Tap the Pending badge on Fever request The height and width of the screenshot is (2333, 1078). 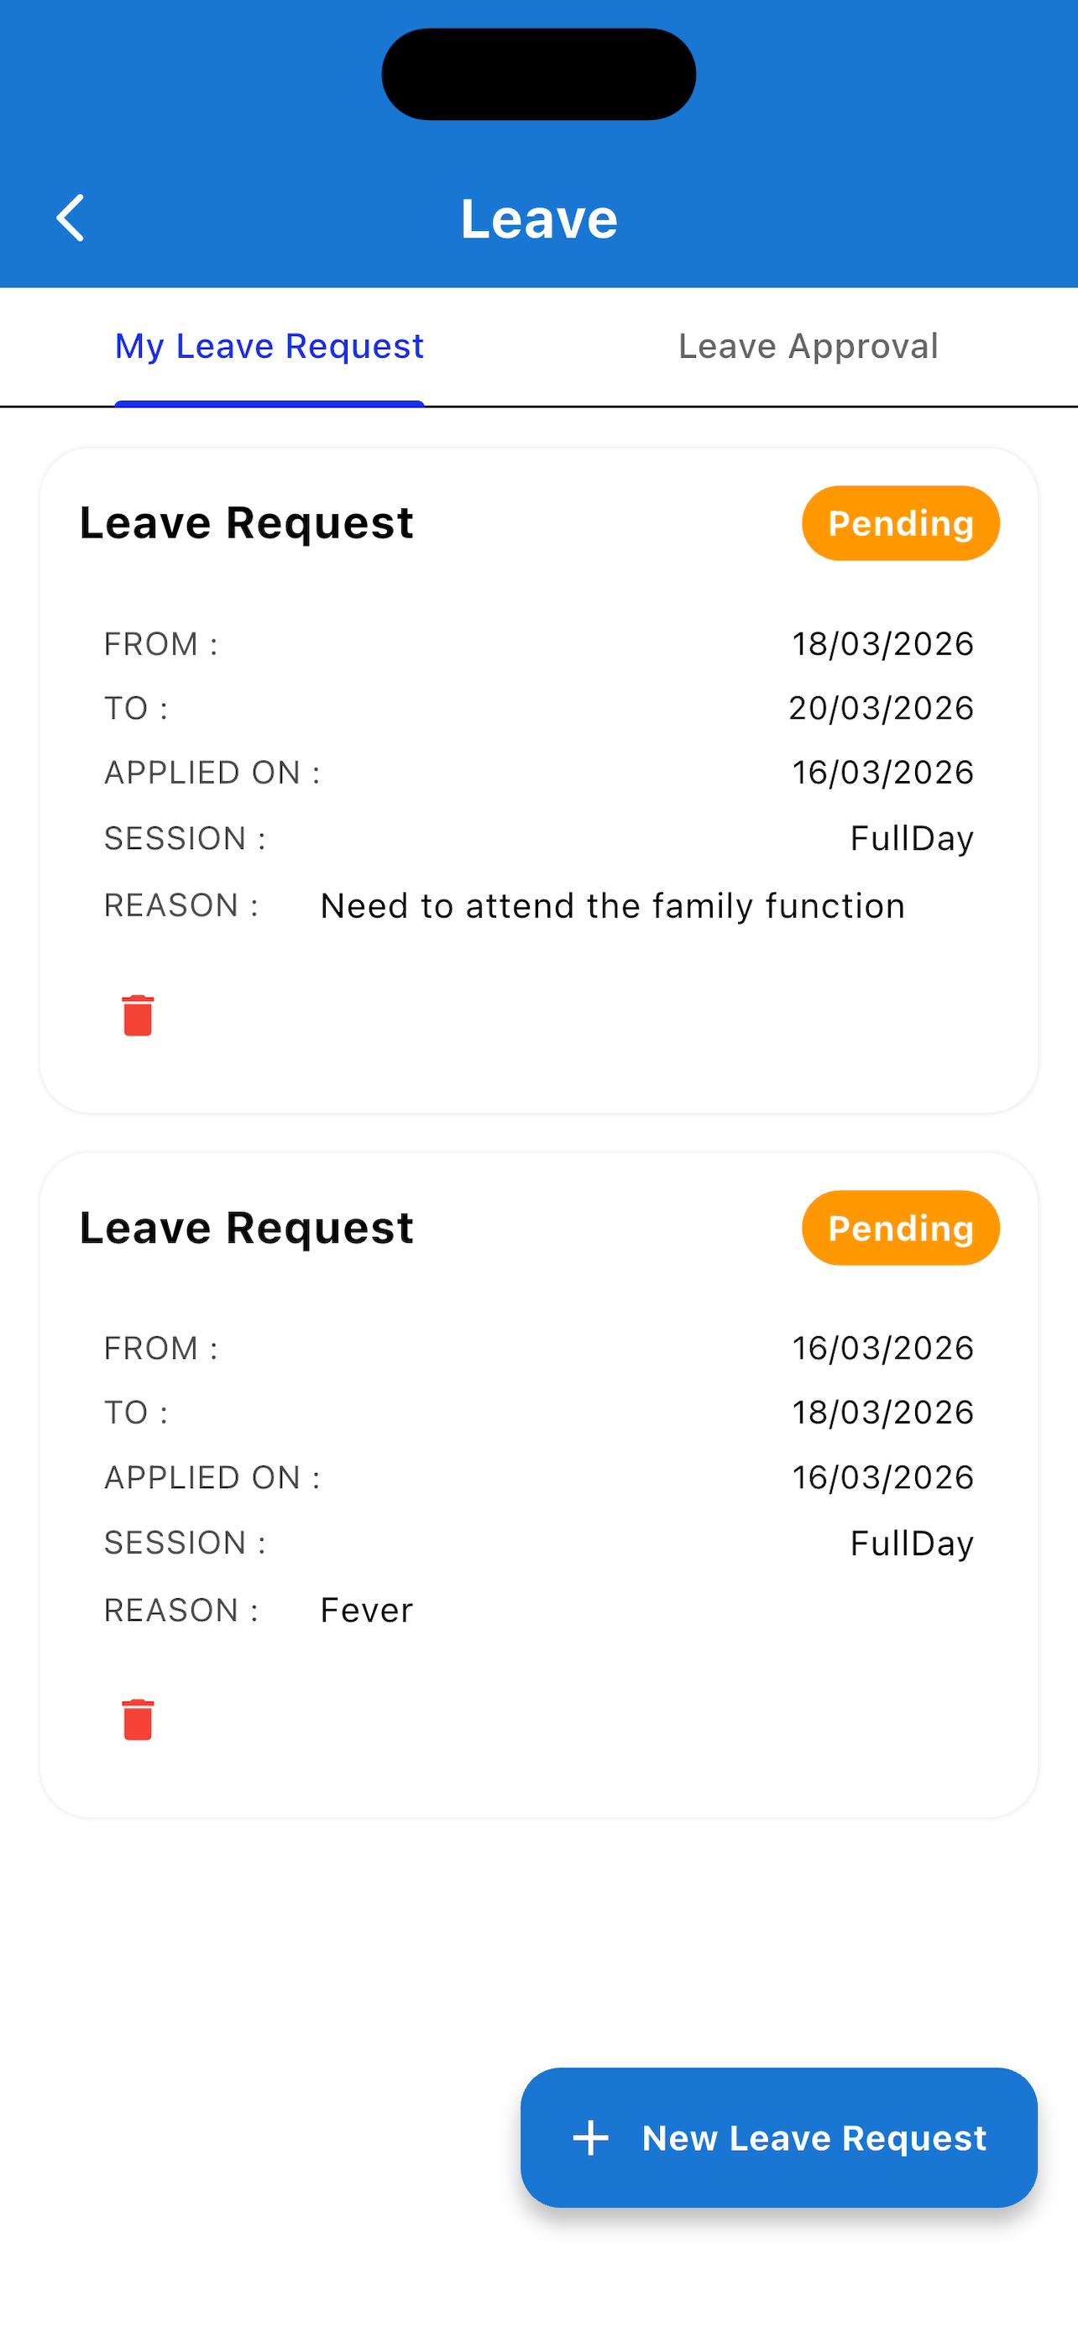[901, 1228]
